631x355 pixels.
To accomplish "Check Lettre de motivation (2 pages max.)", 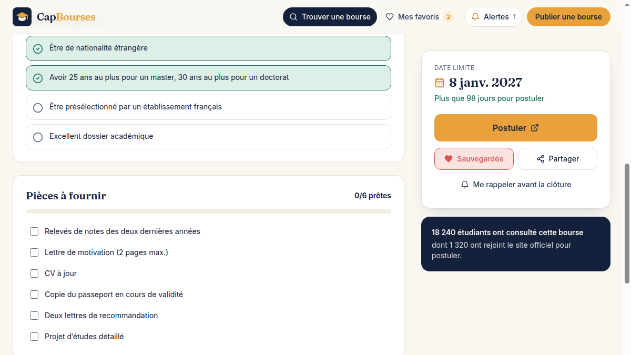I will 34,252.
